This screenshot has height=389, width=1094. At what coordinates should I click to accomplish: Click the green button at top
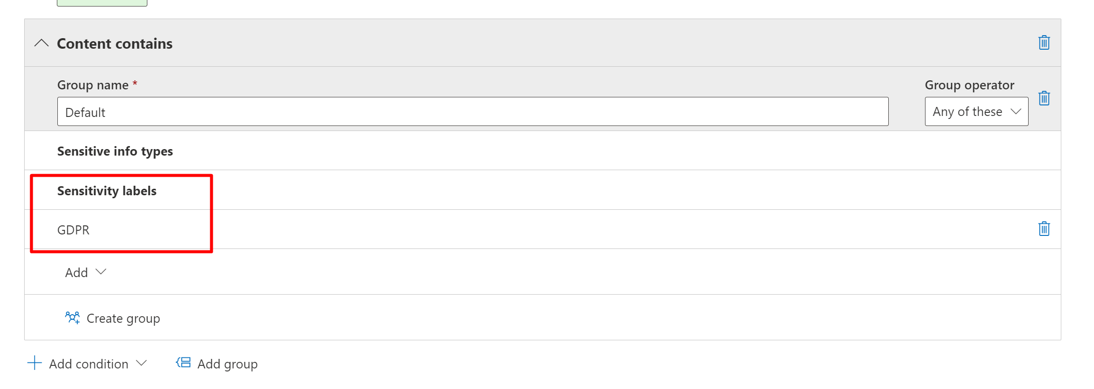[102, 3]
